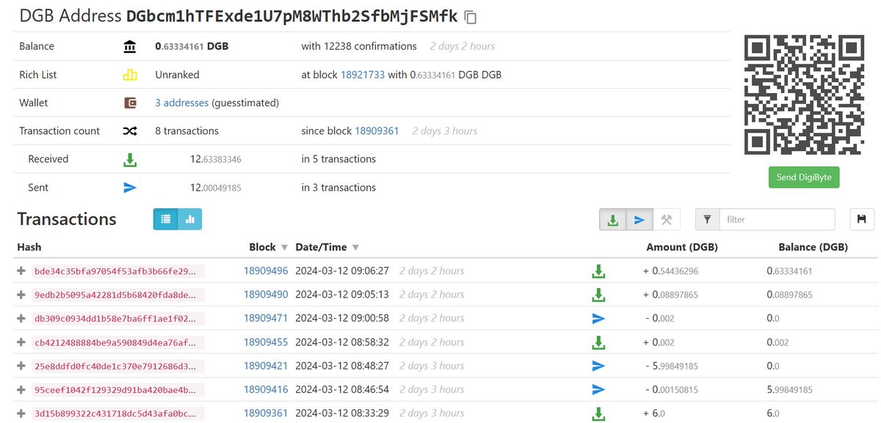Open block 18909361 link in Transaction count row

pos(377,131)
